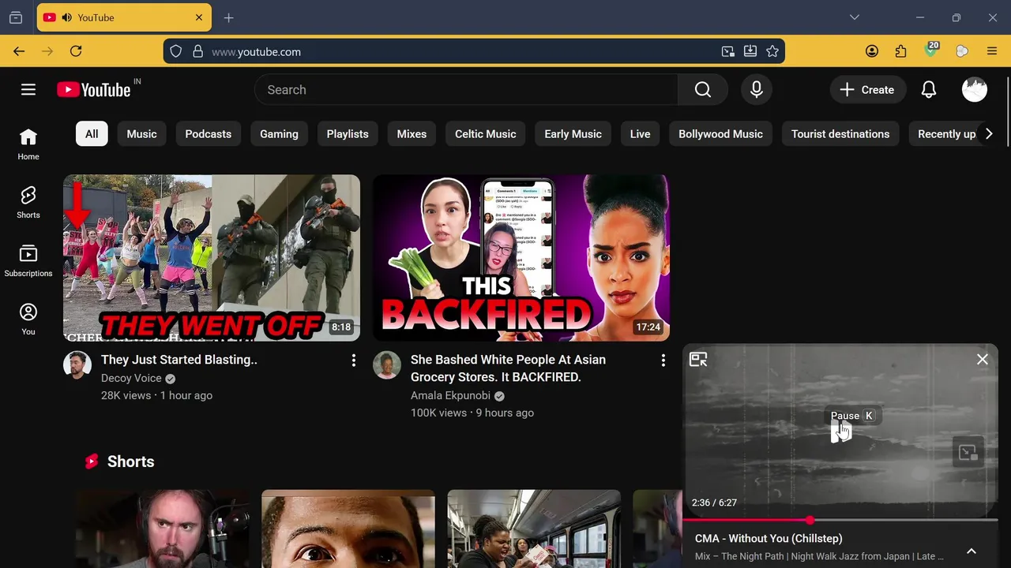Click the Amala Ekpunobi channel avatar
This screenshot has height=568, width=1011.
point(387,365)
